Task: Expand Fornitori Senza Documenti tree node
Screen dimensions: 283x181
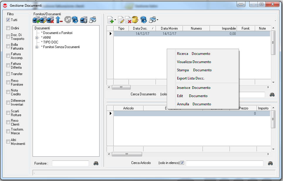Action: (37, 47)
